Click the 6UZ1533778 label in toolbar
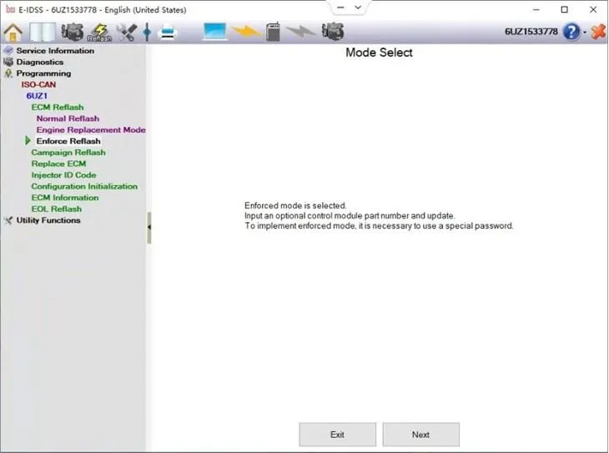The height and width of the screenshot is (453, 609). coord(531,32)
